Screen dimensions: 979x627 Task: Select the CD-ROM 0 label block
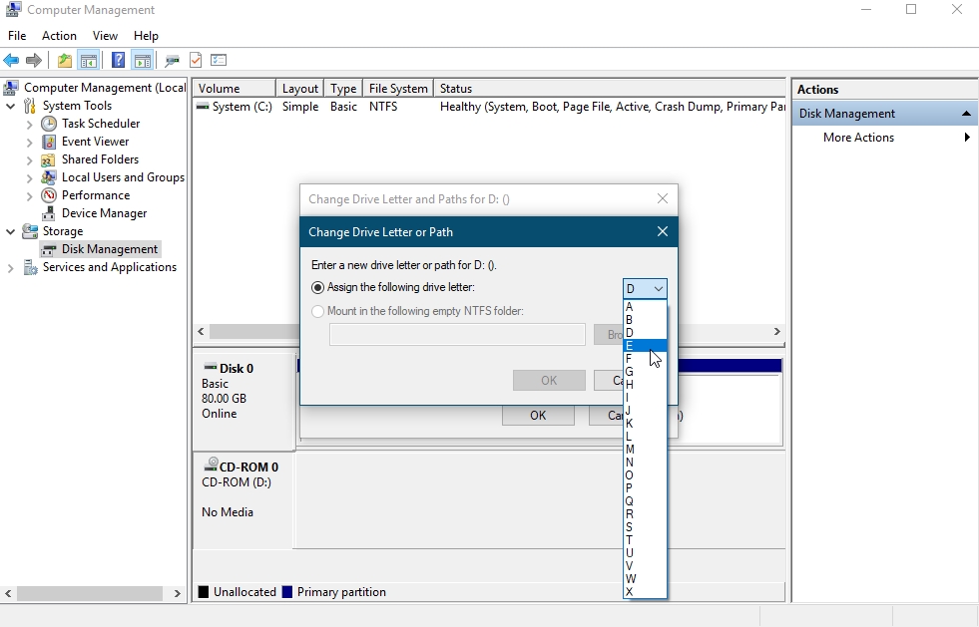[x=243, y=501]
